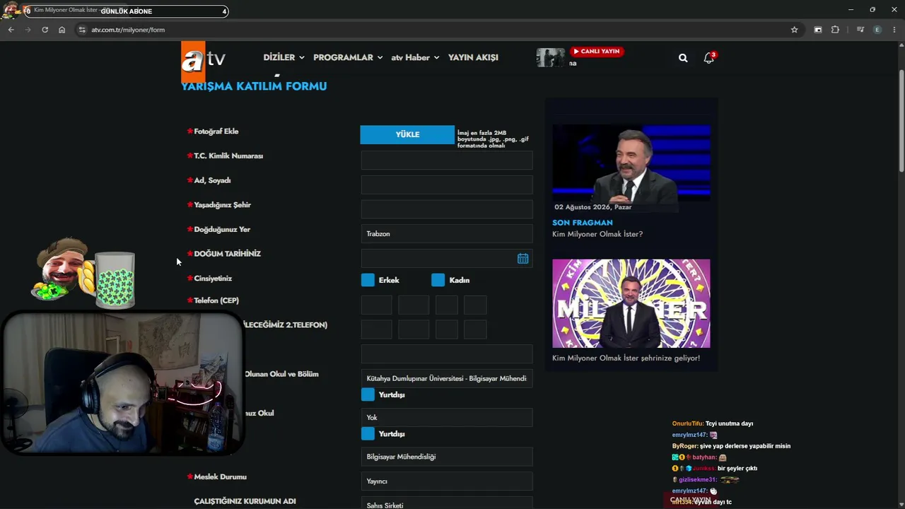Open the media control icon in browser toolbar
The height and width of the screenshot is (509, 905).
point(860,30)
